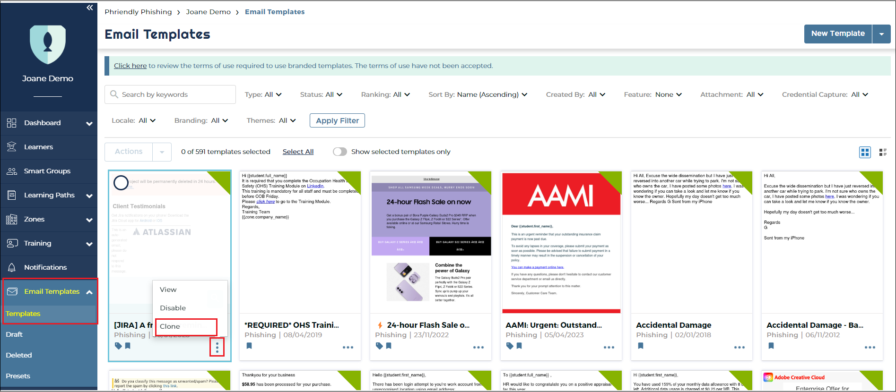
Task: Open New Template dropdown arrow
Action: [881, 34]
